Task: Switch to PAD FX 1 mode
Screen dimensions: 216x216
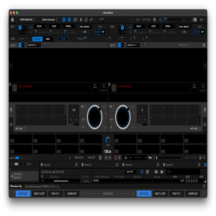Action: 55,193
